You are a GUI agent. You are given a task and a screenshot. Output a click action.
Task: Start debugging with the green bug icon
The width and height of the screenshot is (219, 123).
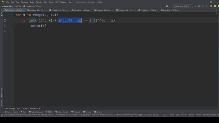pos(199,6)
